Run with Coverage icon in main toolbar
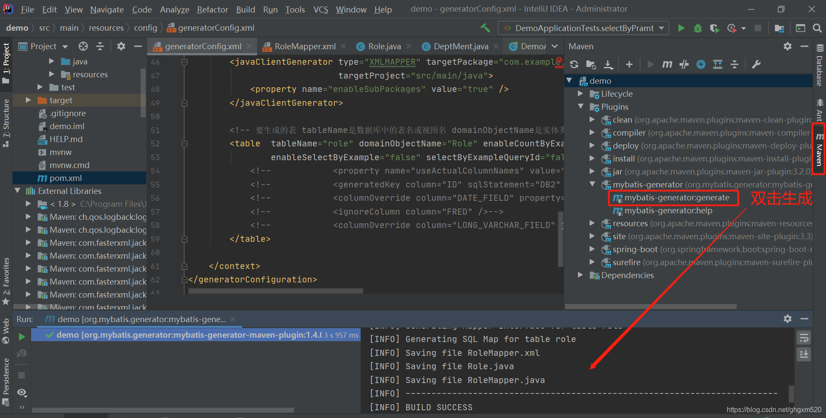 [x=714, y=28]
